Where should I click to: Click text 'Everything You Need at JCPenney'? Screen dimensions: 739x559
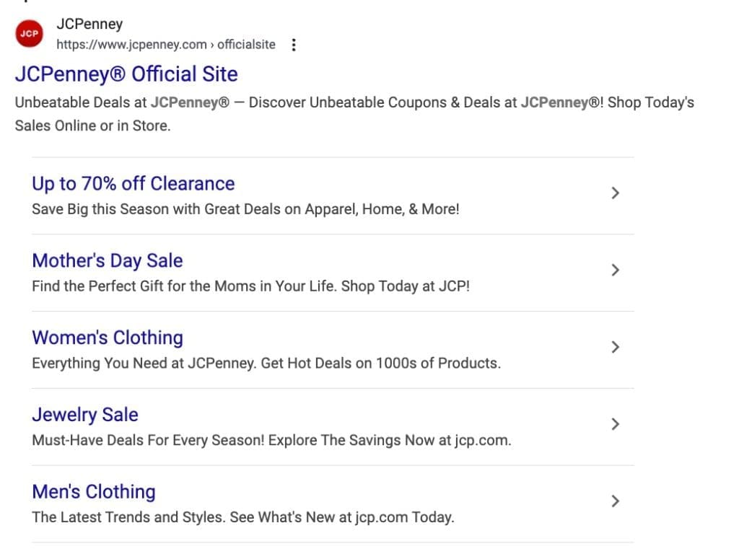144,363
